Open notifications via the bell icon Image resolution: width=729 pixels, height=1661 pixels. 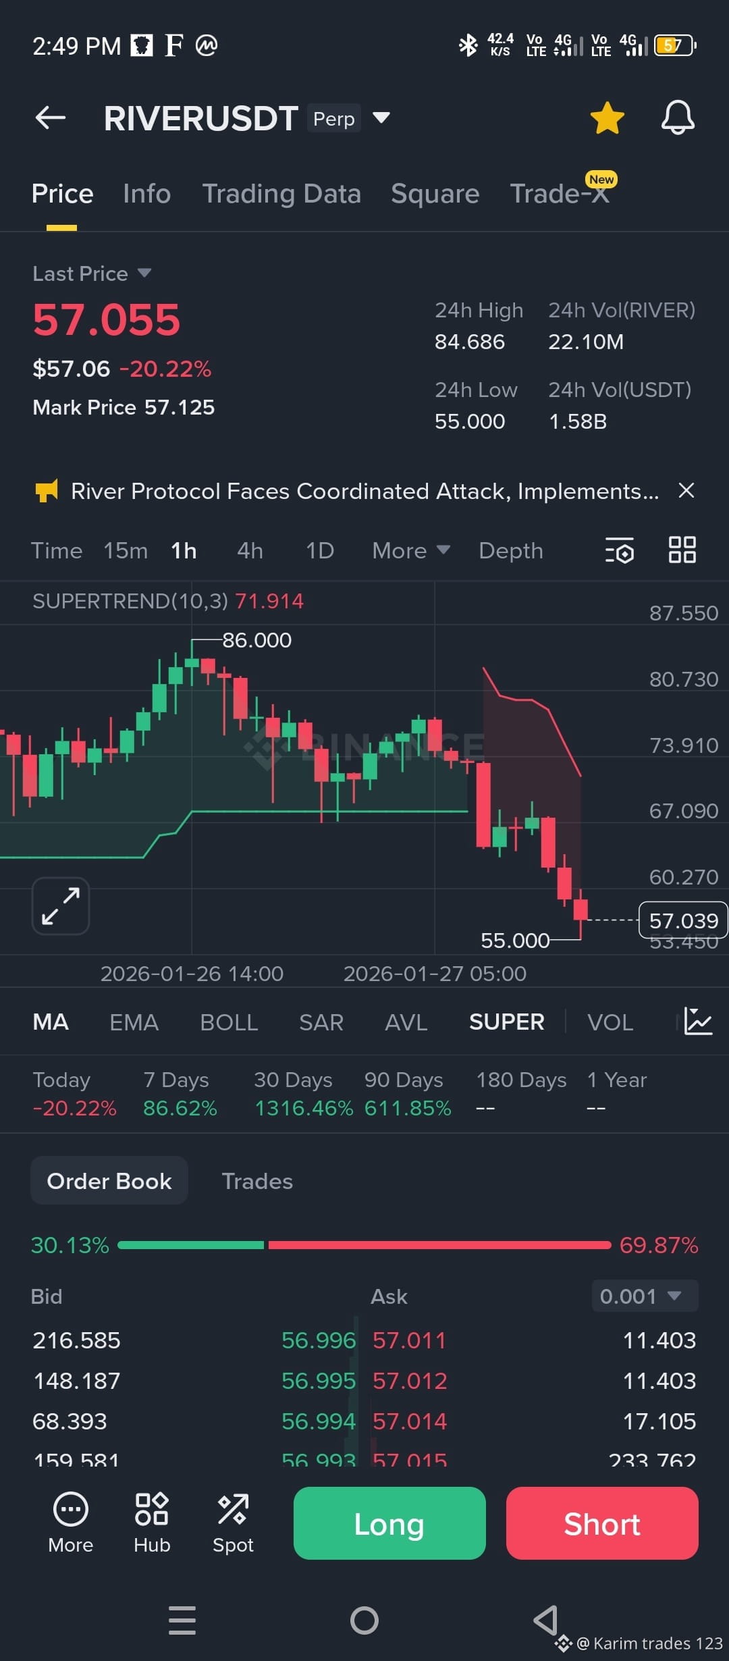pyautogui.click(x=678, y=117)
